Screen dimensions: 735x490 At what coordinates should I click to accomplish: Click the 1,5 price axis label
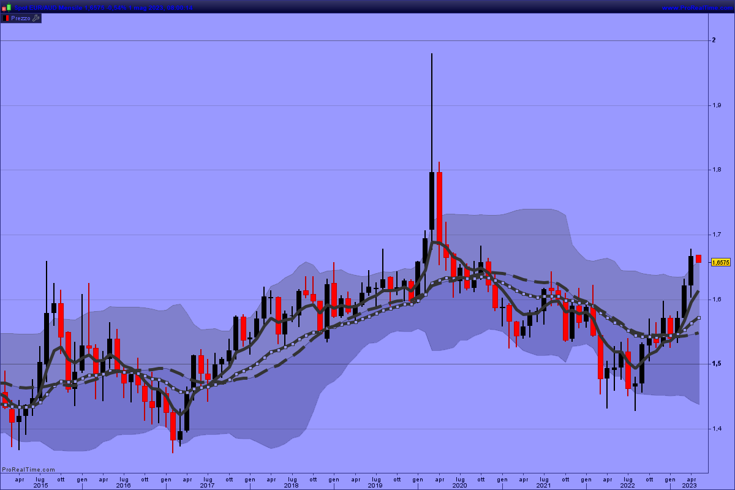point(715,364)
